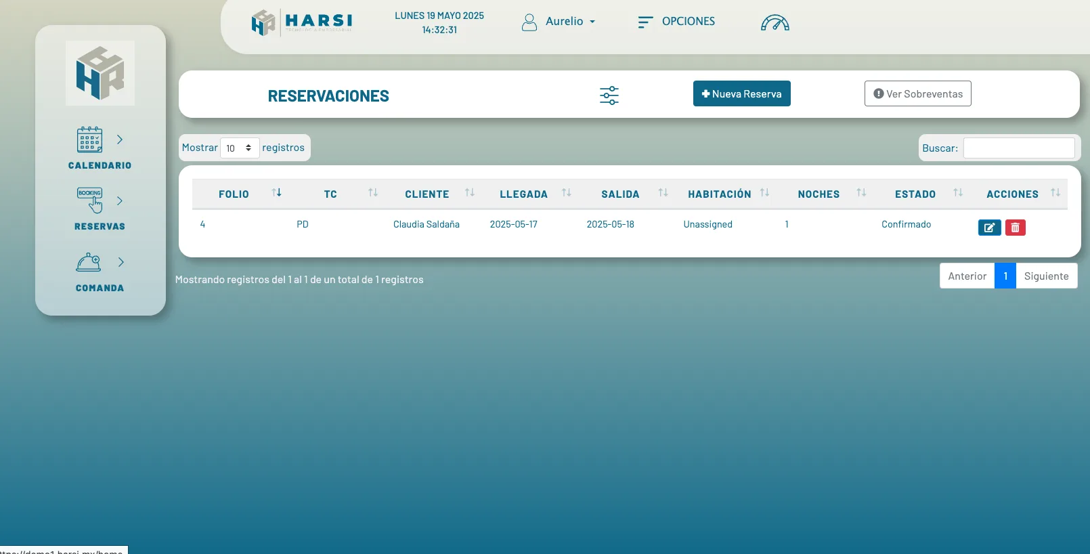The height and width of the screenshot is (554, 1090).
Task: Open the Calendario calendar icon
Action: (x=89, y=140)
